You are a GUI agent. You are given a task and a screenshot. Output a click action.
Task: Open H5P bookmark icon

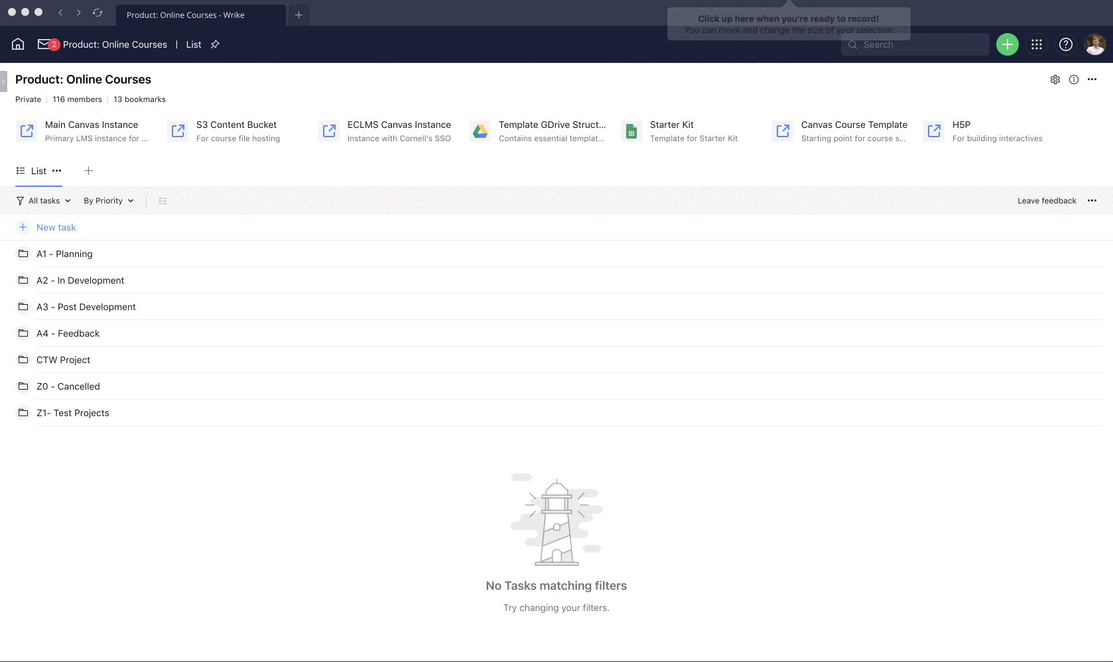point(934,131)
